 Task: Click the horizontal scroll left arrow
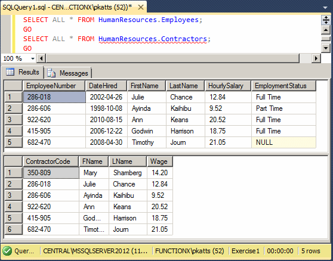41,58
